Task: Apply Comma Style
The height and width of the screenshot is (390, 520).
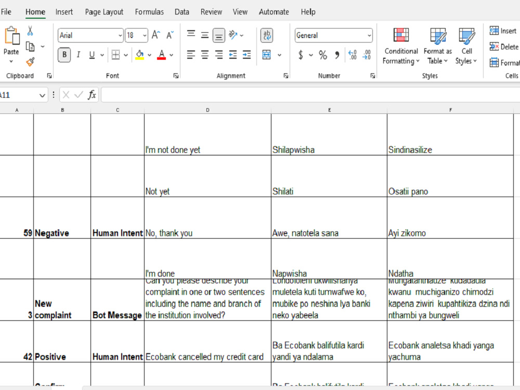Action: 337,55
